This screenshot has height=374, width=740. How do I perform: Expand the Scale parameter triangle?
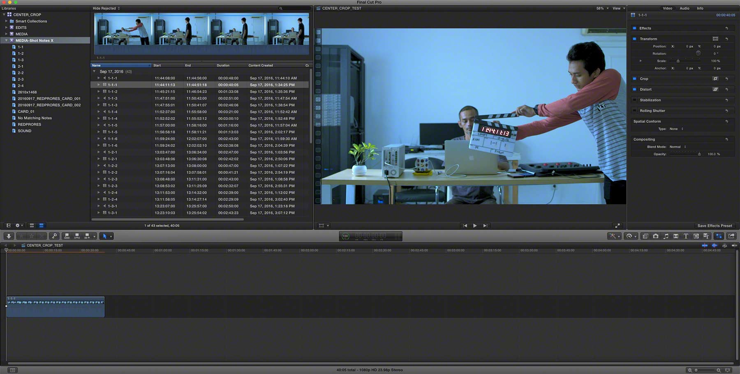pos(641,61)
